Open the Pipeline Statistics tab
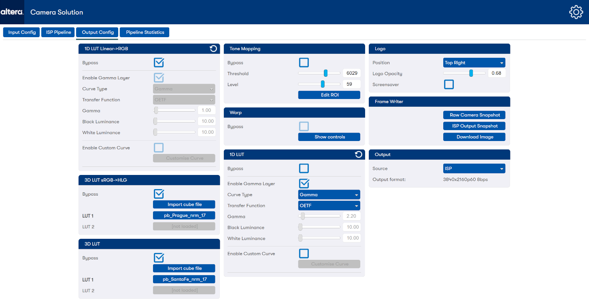 (x=145, y=32)
